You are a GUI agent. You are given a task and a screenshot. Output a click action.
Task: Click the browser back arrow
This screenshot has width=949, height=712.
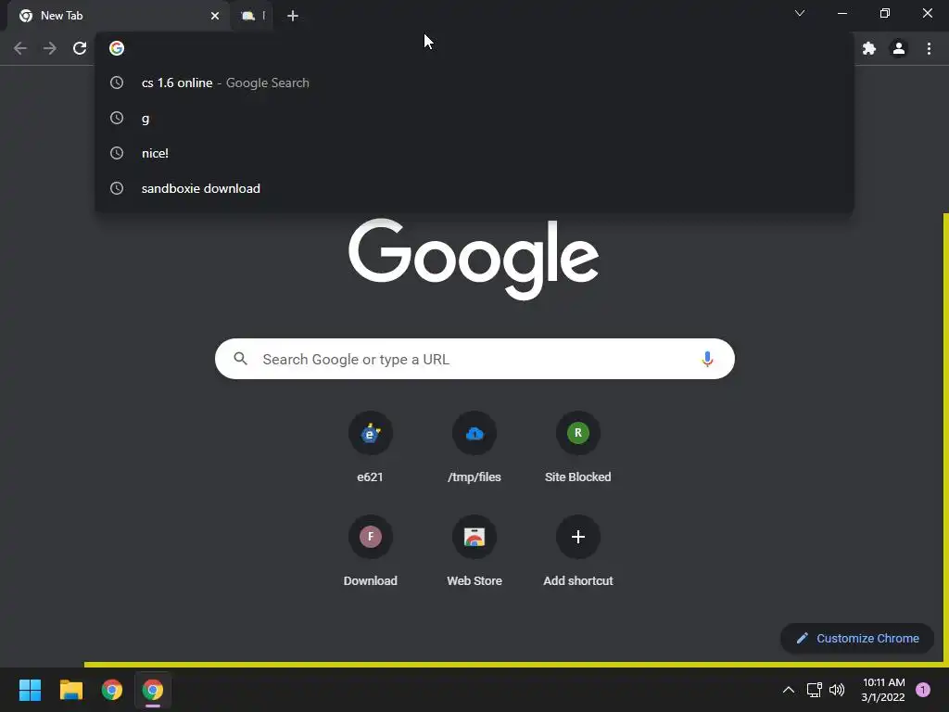pos(20,48)
